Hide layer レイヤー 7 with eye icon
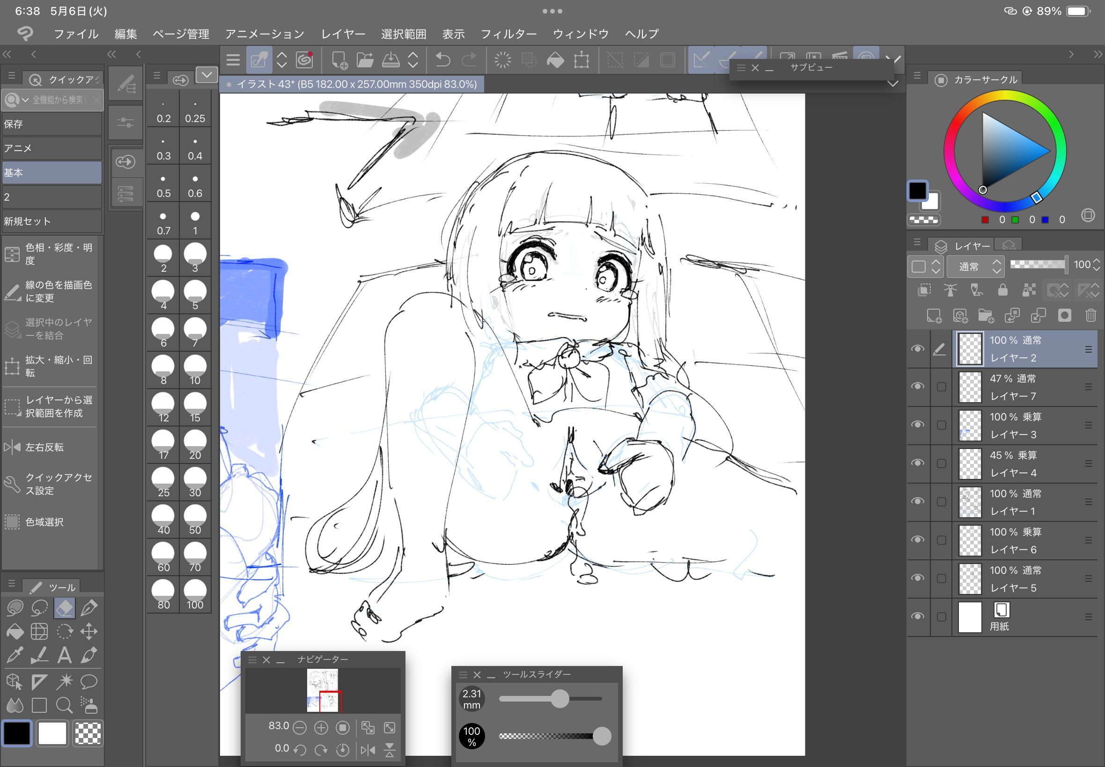The width and height of the screenshot is (1105, 767). click(917, 386)
